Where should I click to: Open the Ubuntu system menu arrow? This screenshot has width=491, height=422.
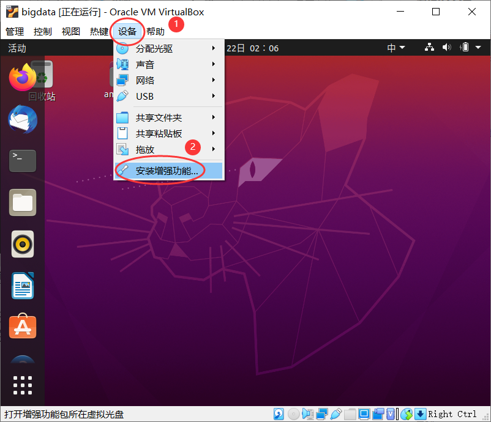[x=478, y=48]
